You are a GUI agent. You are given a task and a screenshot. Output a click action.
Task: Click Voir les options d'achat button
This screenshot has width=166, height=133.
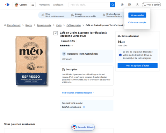[x=137, y=65]
